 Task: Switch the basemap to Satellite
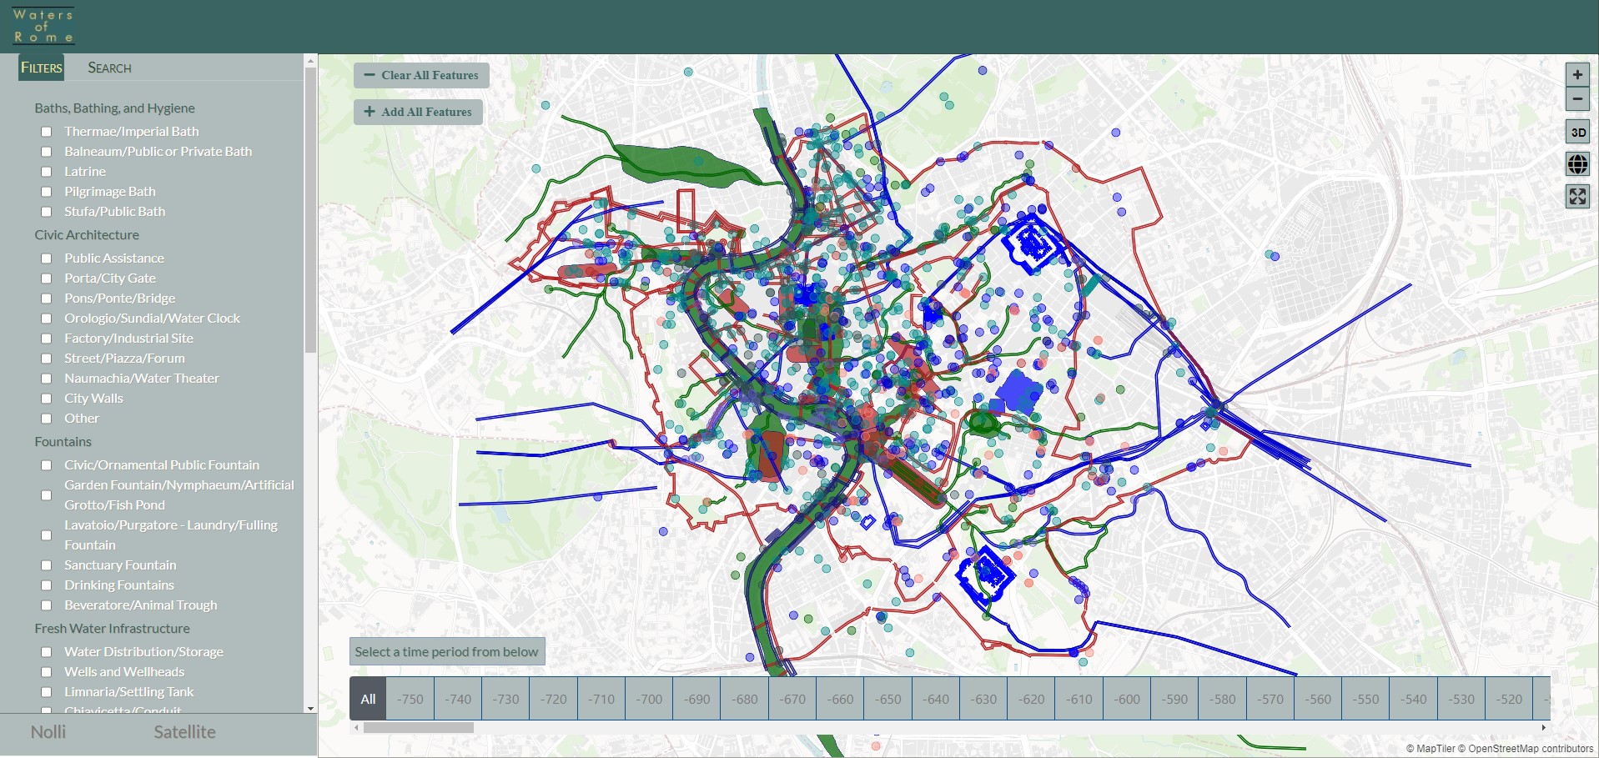184,732
